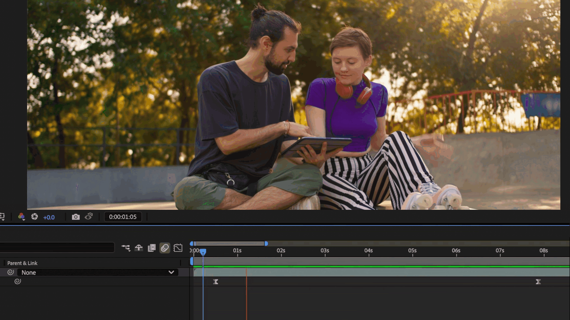This screenshot has width=570, height=320.
Task: Click the work area end handle
Action: 266,244
